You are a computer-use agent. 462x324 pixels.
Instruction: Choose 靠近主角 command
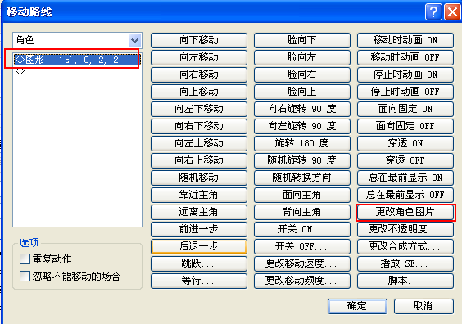point(199,195)
